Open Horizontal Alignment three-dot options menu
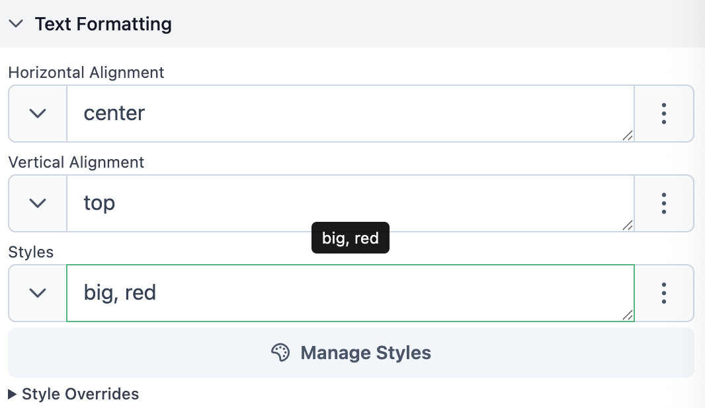The image size is (705, 408). [664, 114]
